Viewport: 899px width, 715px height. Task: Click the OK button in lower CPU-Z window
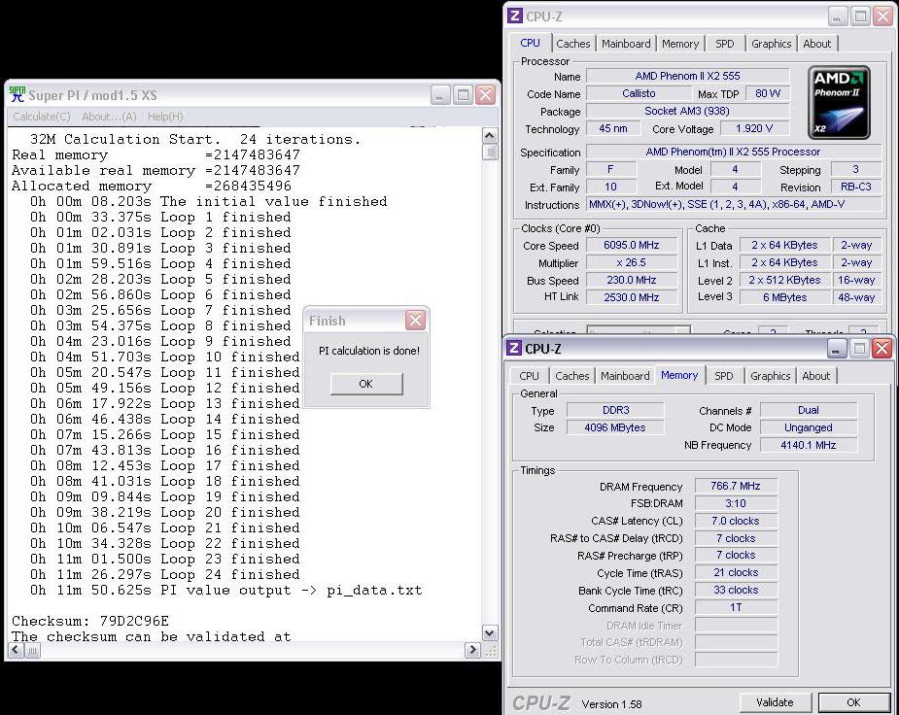point(853,701)
